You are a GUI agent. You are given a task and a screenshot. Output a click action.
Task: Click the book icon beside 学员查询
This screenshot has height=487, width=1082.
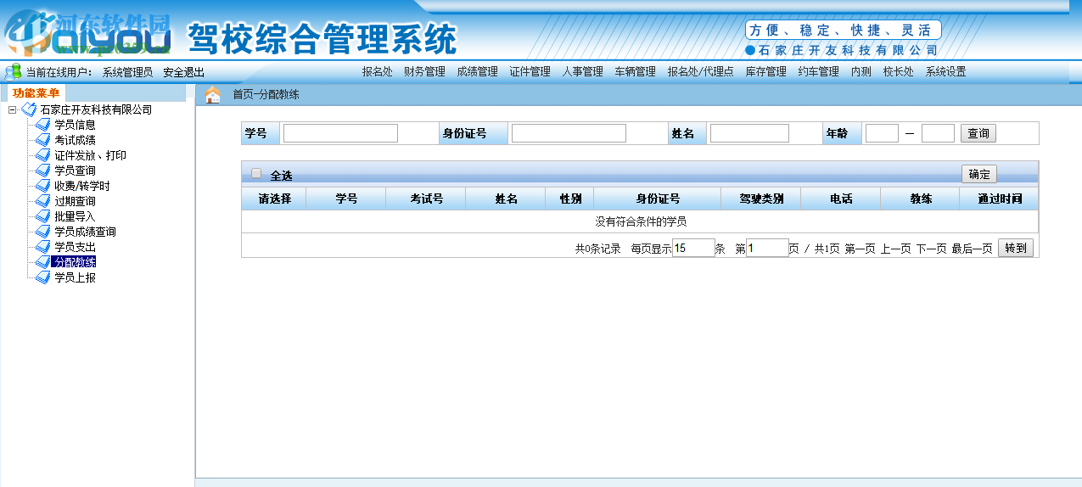click(42, 171)
